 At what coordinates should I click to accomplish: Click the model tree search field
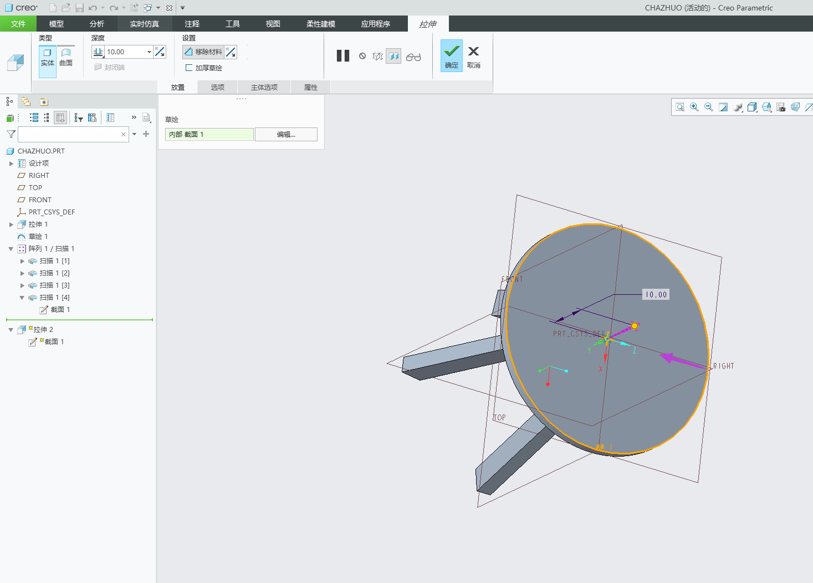pyautogui.click(x=73, y=134)
